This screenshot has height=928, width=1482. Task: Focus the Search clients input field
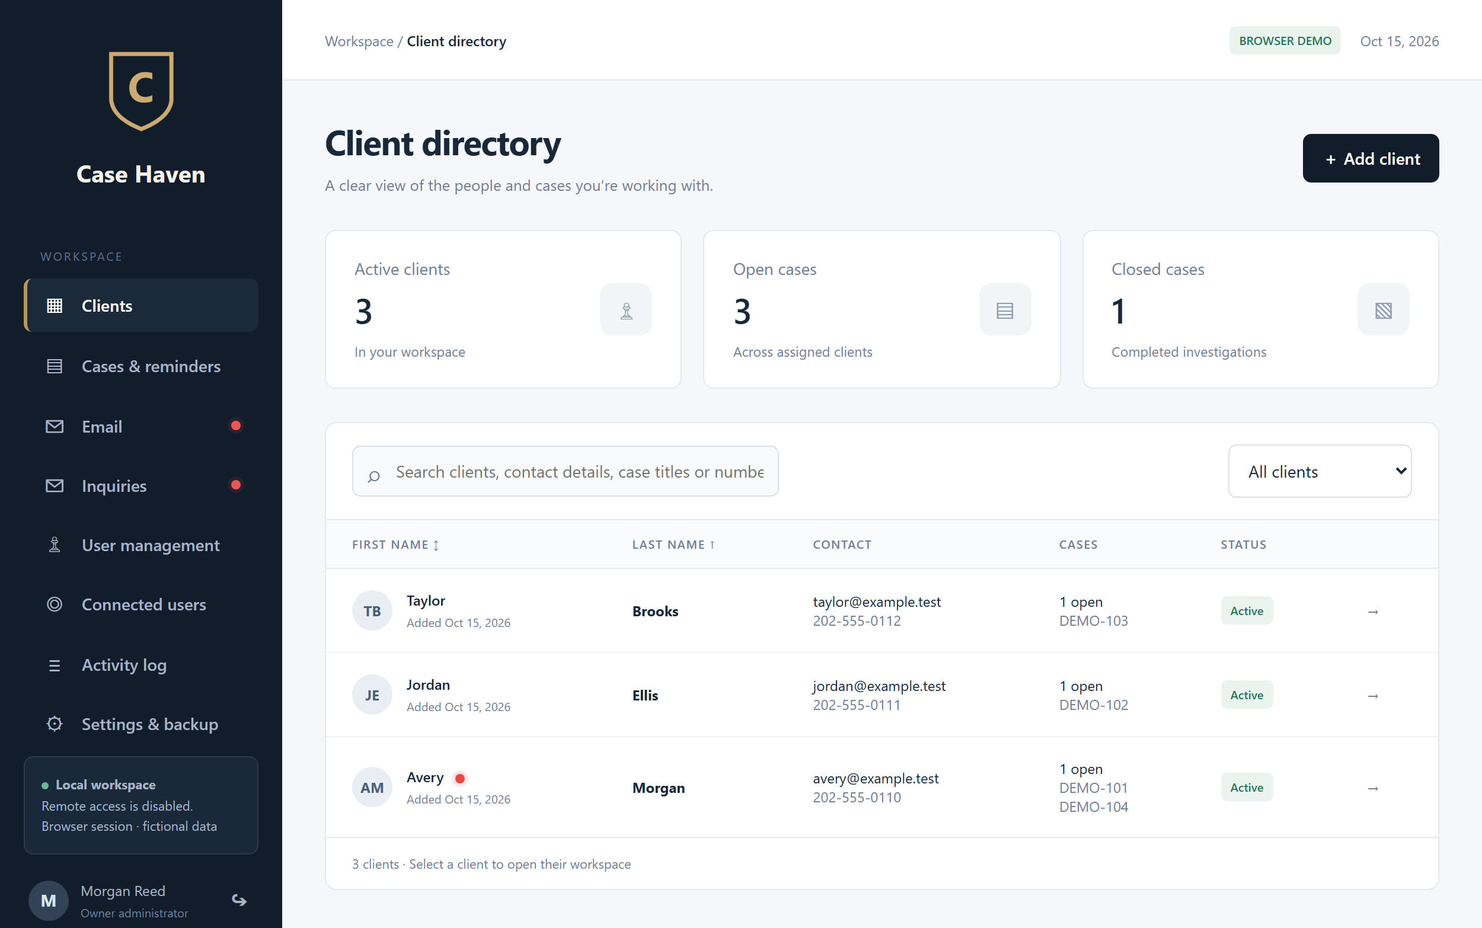pyautogui.click(x=566, y=471)
